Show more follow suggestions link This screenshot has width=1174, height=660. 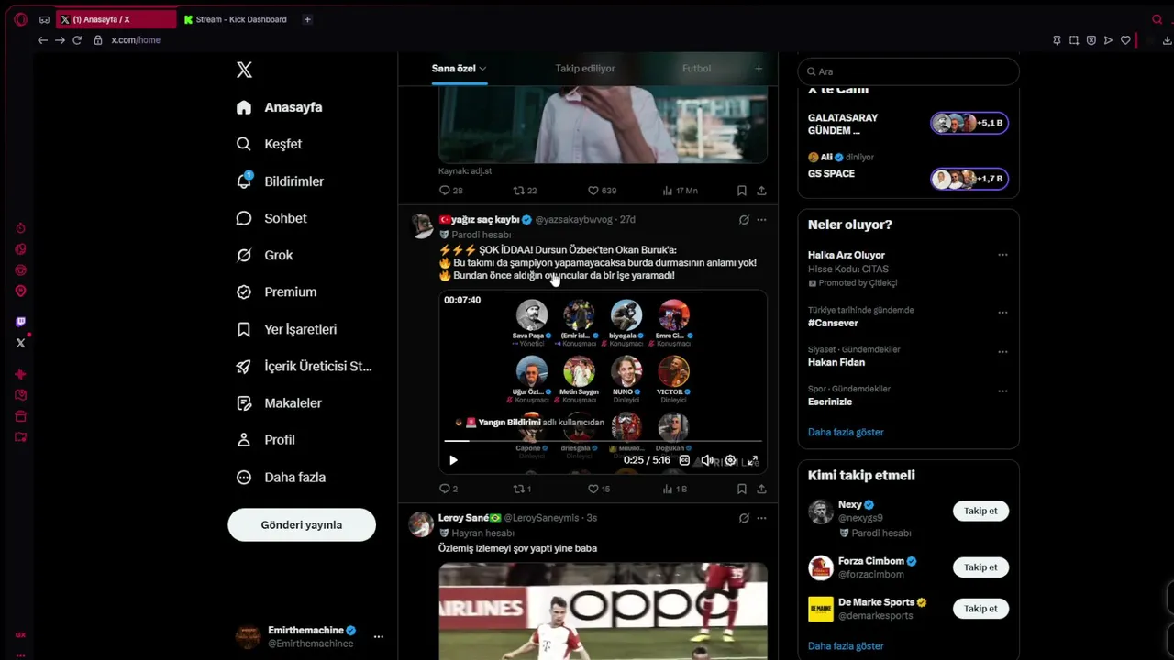[846, 646]
